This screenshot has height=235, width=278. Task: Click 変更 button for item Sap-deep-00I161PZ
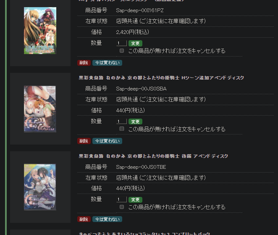tap(135, 43)
